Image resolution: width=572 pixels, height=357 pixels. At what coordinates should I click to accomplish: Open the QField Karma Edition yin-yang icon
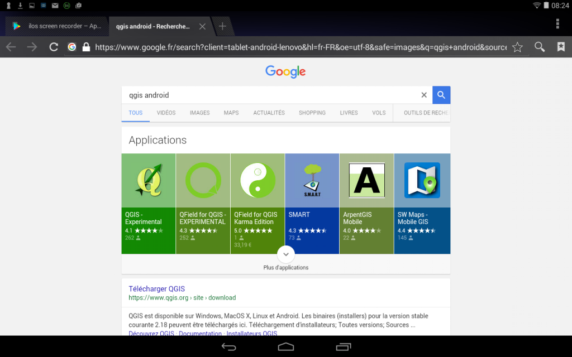[258, 180]
